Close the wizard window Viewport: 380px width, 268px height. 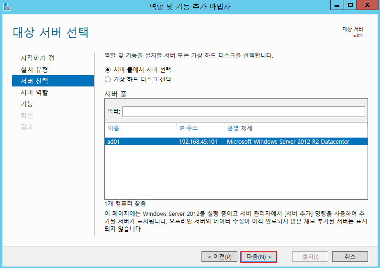coord(368,5)
